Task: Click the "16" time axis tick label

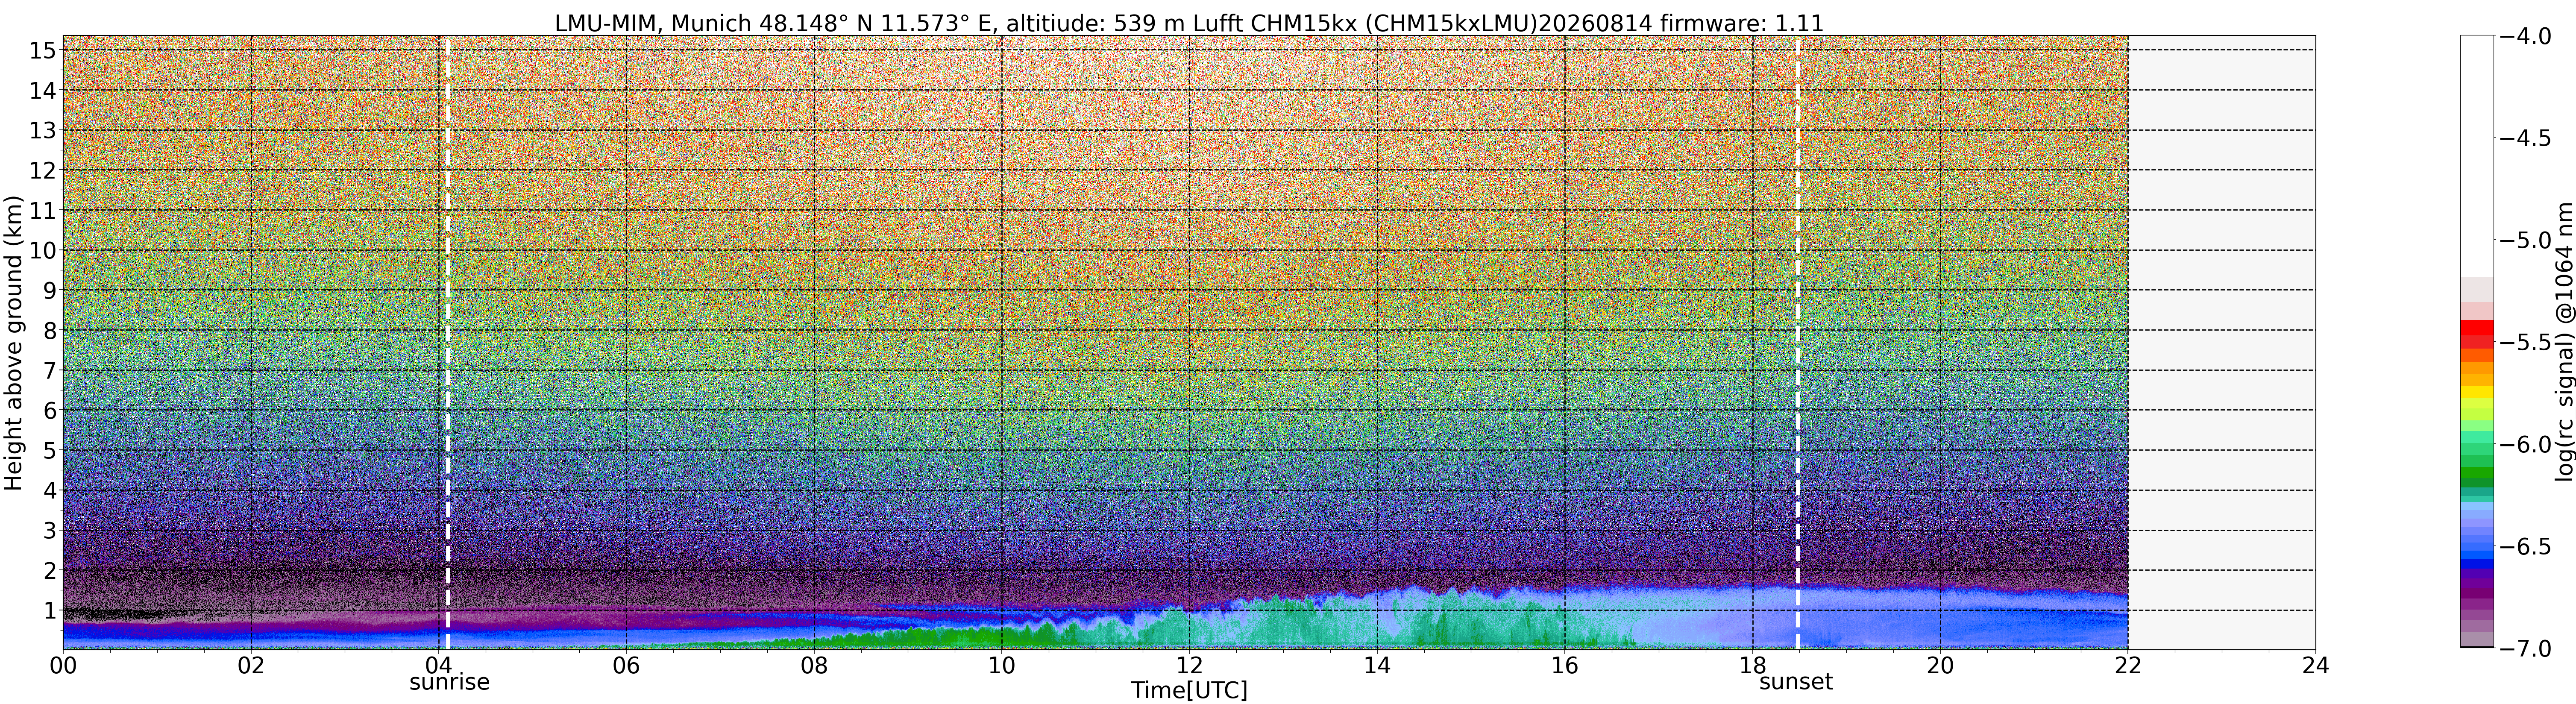Action: point(1564,665)
